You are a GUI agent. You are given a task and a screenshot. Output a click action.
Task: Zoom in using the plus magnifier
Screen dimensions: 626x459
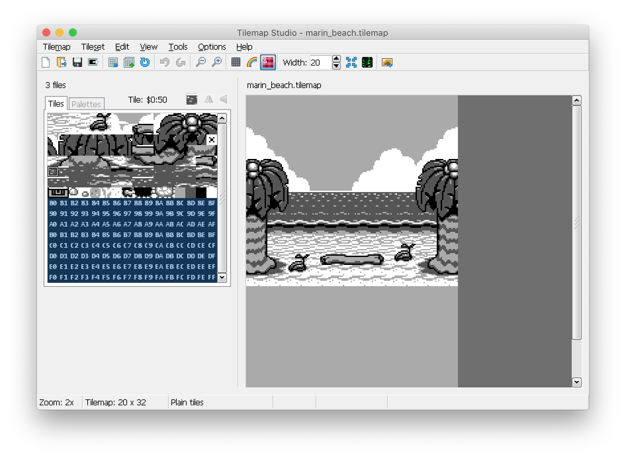click(x=216, y=62)
